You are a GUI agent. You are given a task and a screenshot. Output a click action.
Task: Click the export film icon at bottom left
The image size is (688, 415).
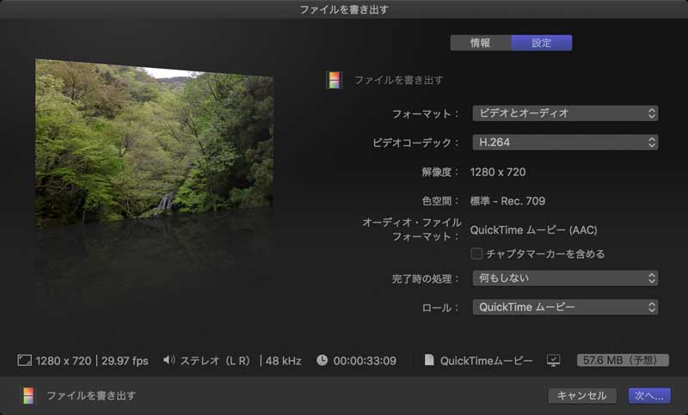pos(28,395)
